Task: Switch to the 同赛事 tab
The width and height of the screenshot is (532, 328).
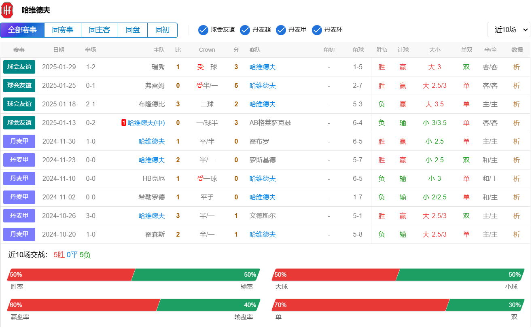Action: (x=63, y=30)
